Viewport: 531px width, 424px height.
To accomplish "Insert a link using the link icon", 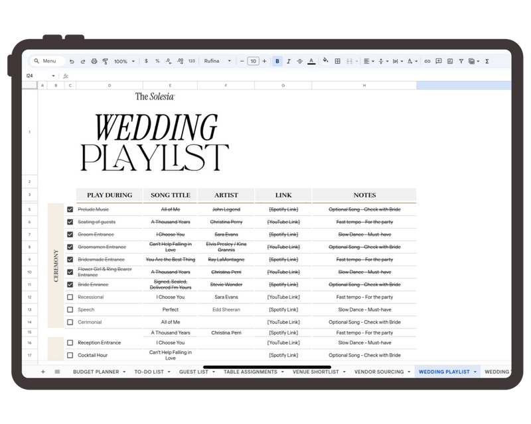I will coord(427,61).
